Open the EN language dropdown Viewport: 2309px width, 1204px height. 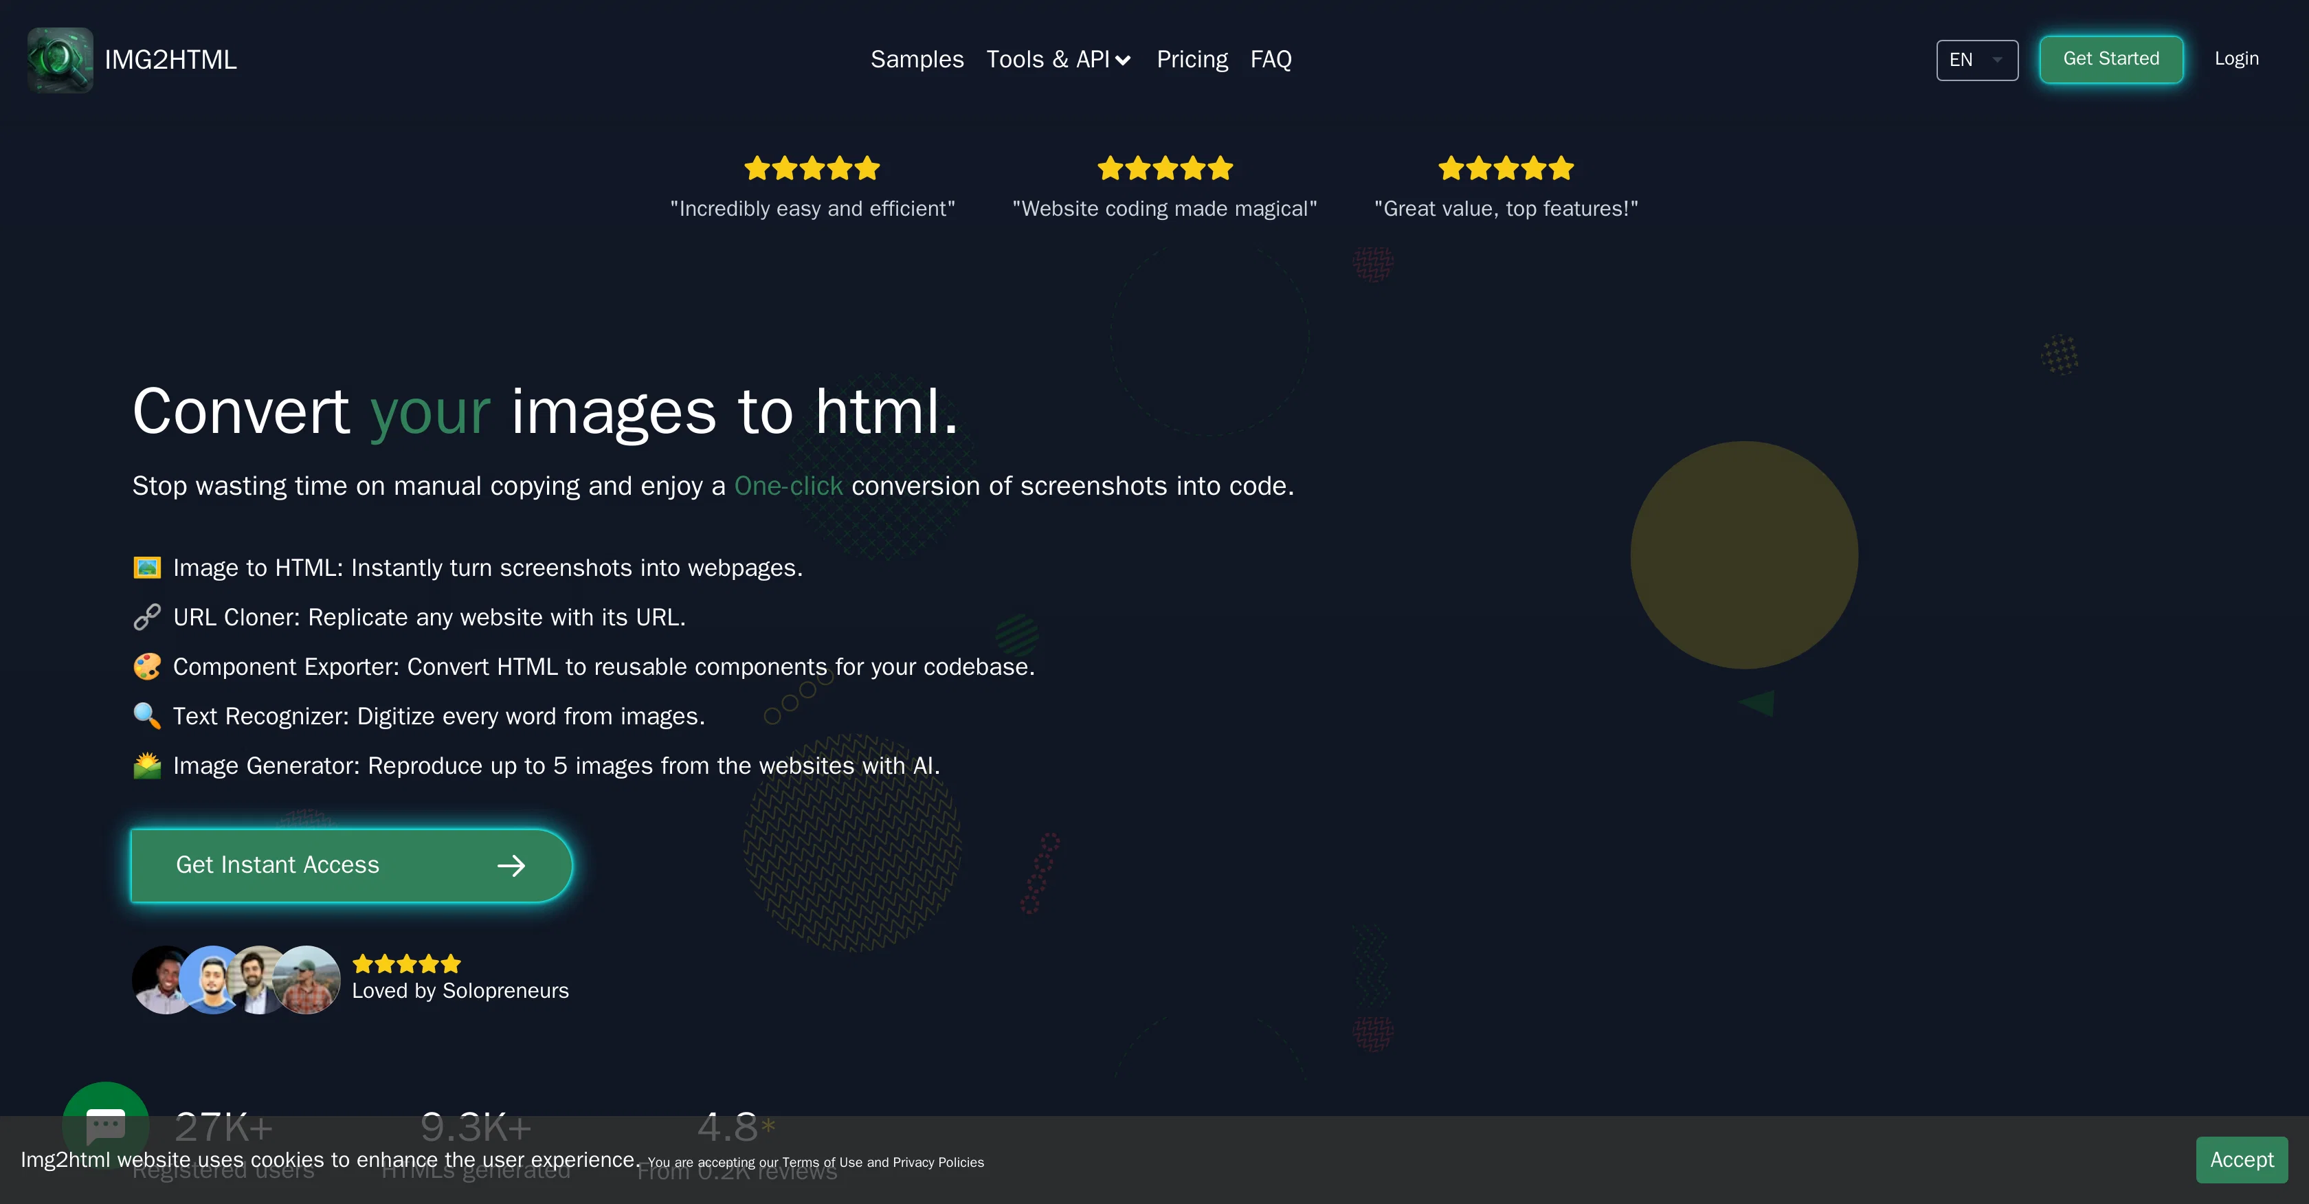[1977, 60]
